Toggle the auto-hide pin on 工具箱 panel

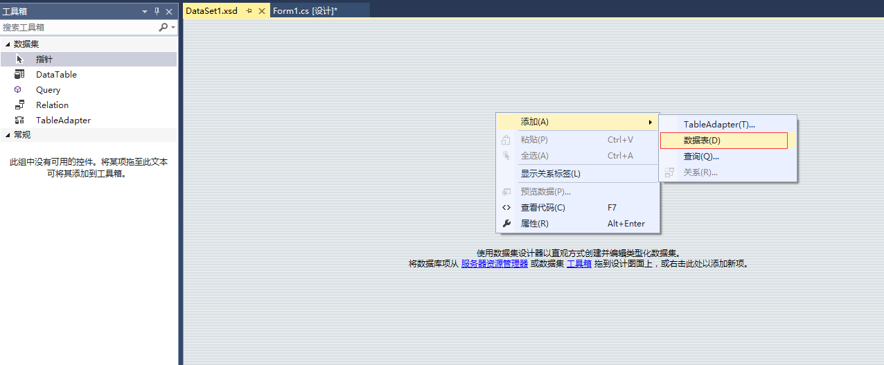(157, 11)
